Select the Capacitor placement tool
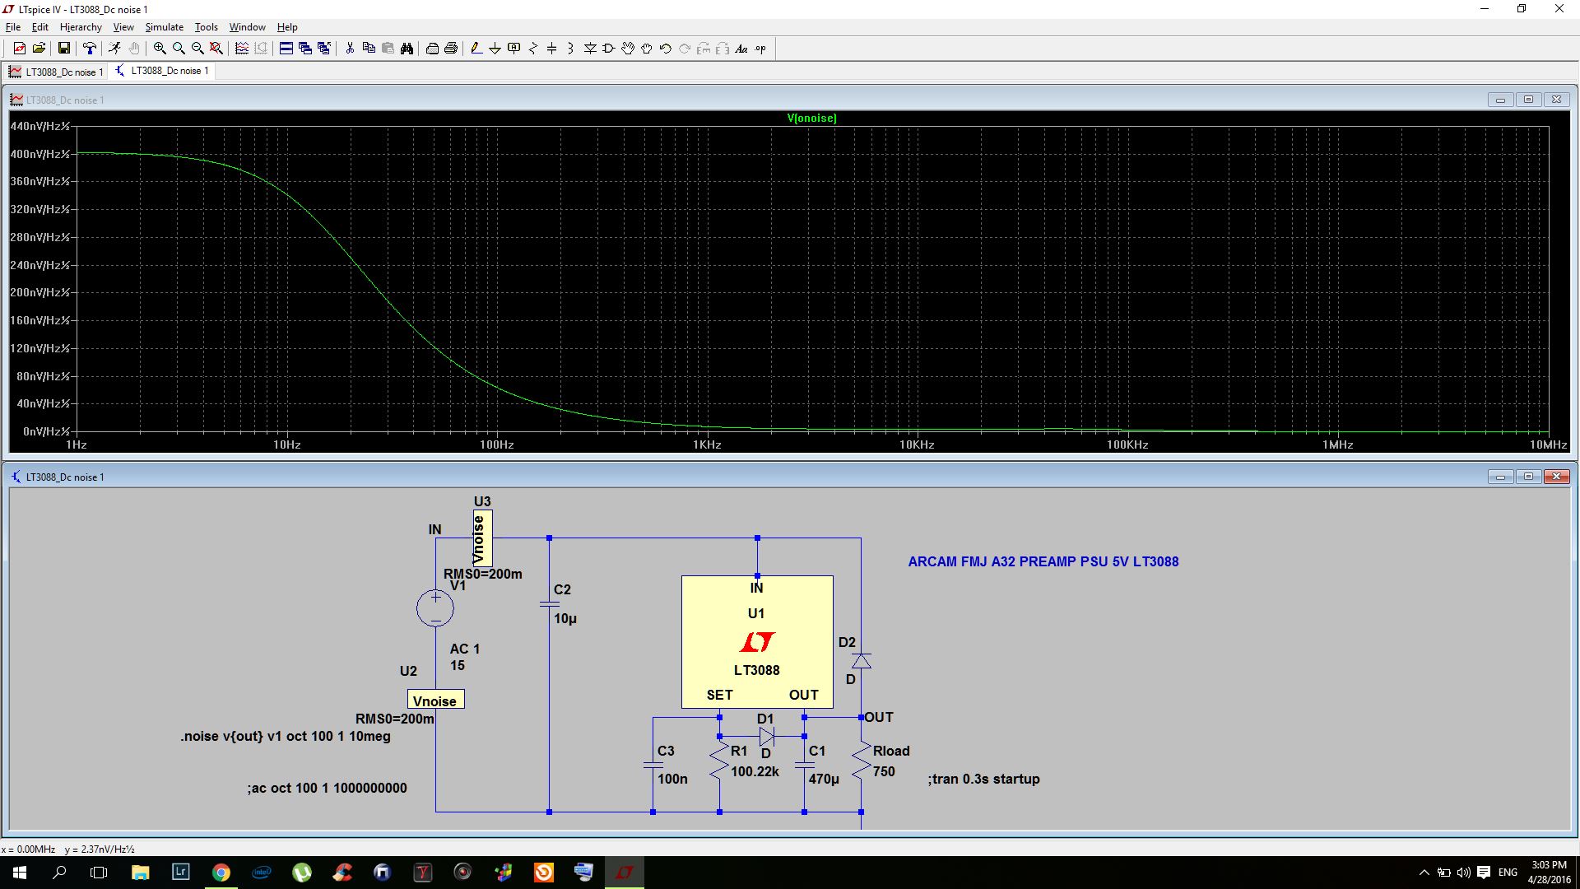This screenshot has width=1580, height=889. click(x=552, y=49)
